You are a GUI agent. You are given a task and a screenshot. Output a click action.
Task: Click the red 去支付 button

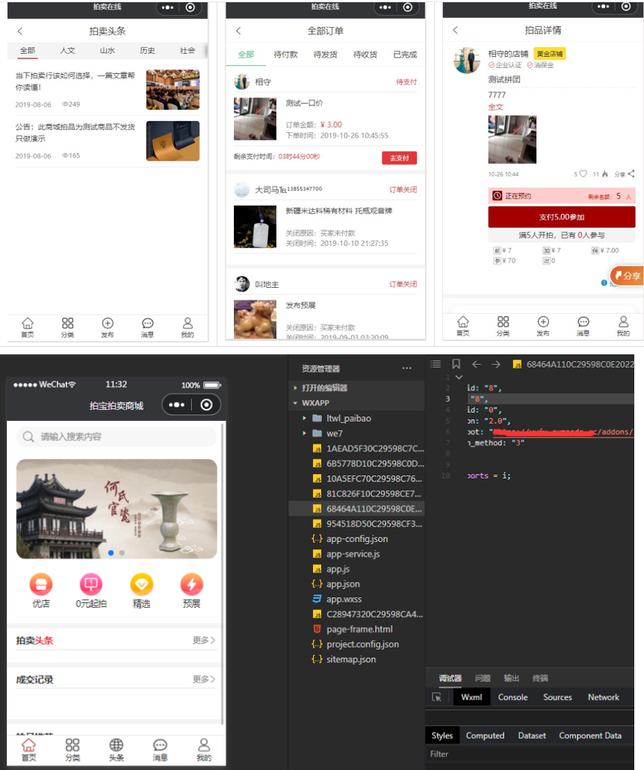(399, 158)
